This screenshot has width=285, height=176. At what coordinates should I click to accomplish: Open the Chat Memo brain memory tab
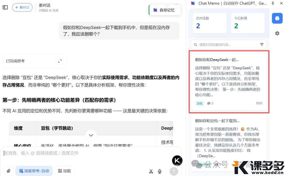pos(277,18)
